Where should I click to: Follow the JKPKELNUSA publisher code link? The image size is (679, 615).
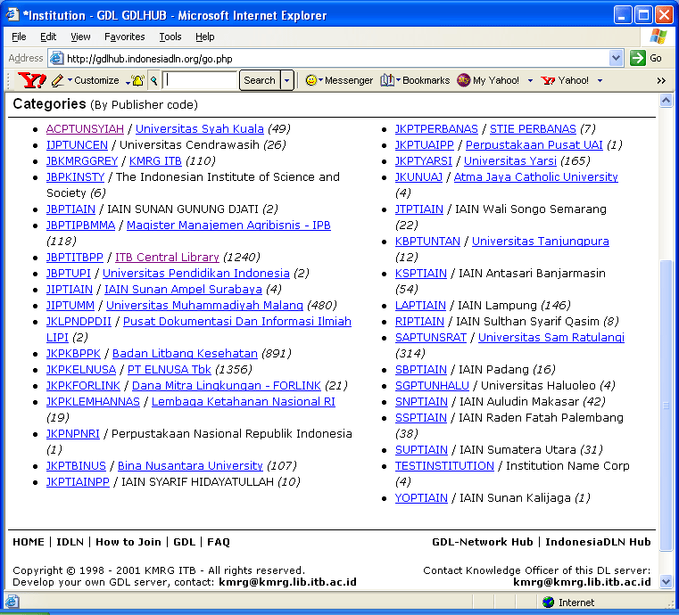[81, 370]
